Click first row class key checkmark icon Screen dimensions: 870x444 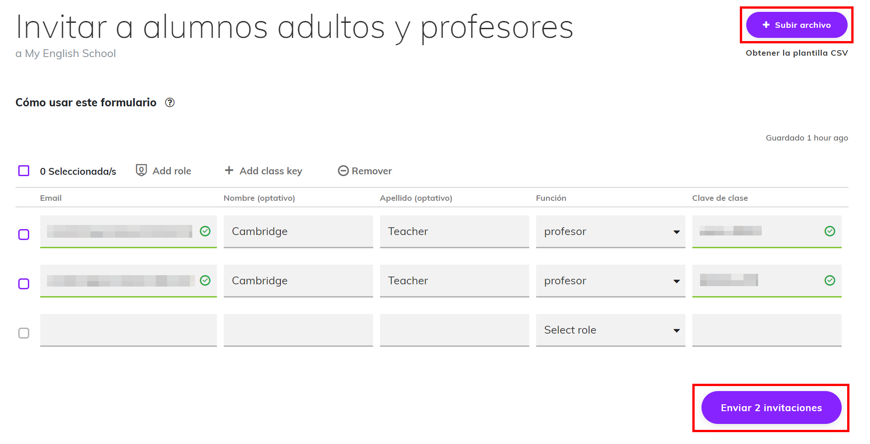(x=830, y=231)
